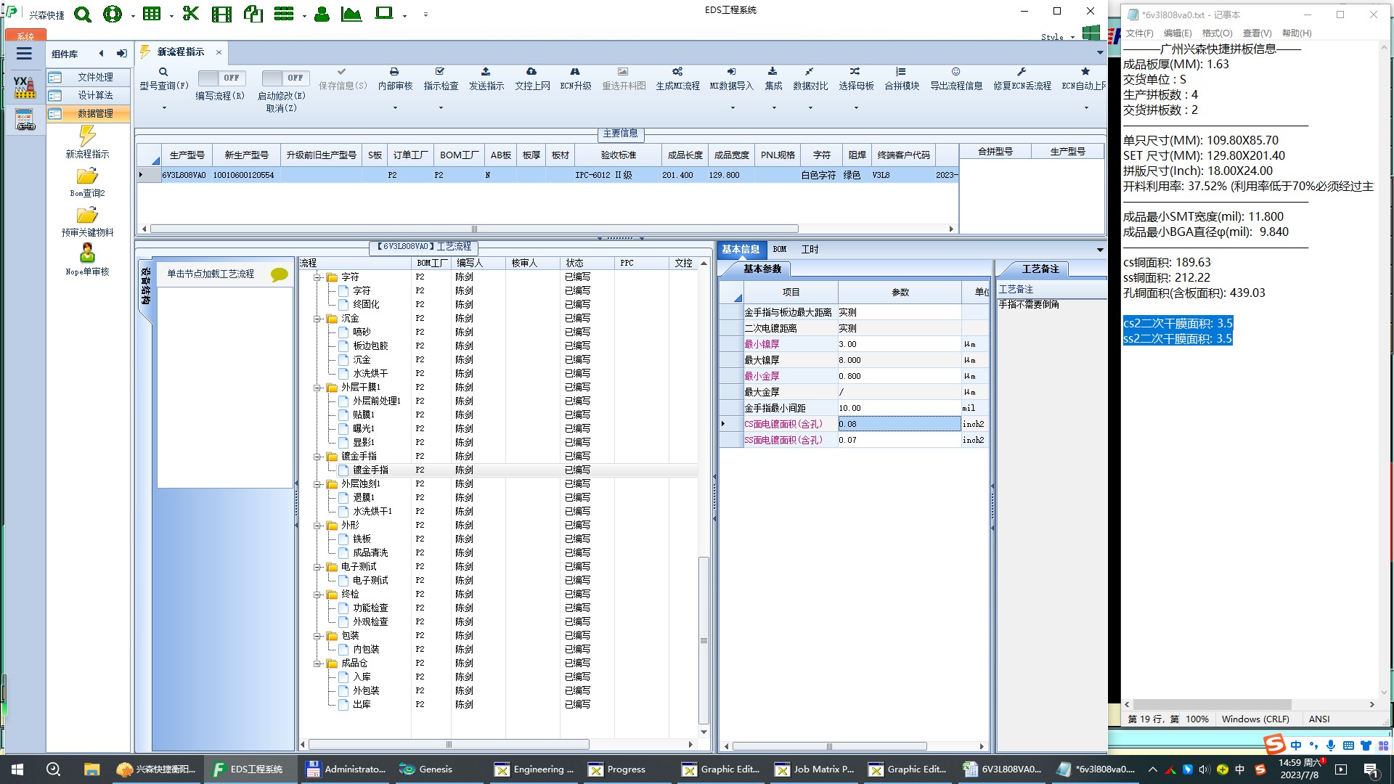Toggle the 编写流程 OFF switch
This screenshot has width=1394, height=784.
tap(221, 78)
